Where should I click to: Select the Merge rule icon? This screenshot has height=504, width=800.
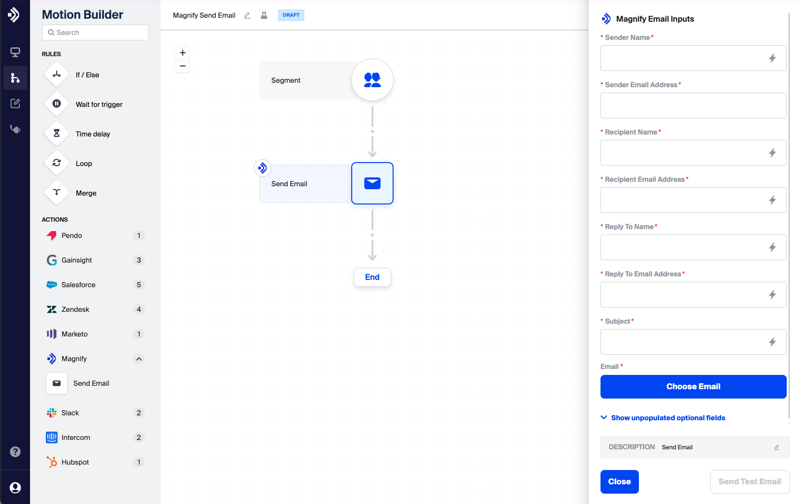(x=56, y=193)
